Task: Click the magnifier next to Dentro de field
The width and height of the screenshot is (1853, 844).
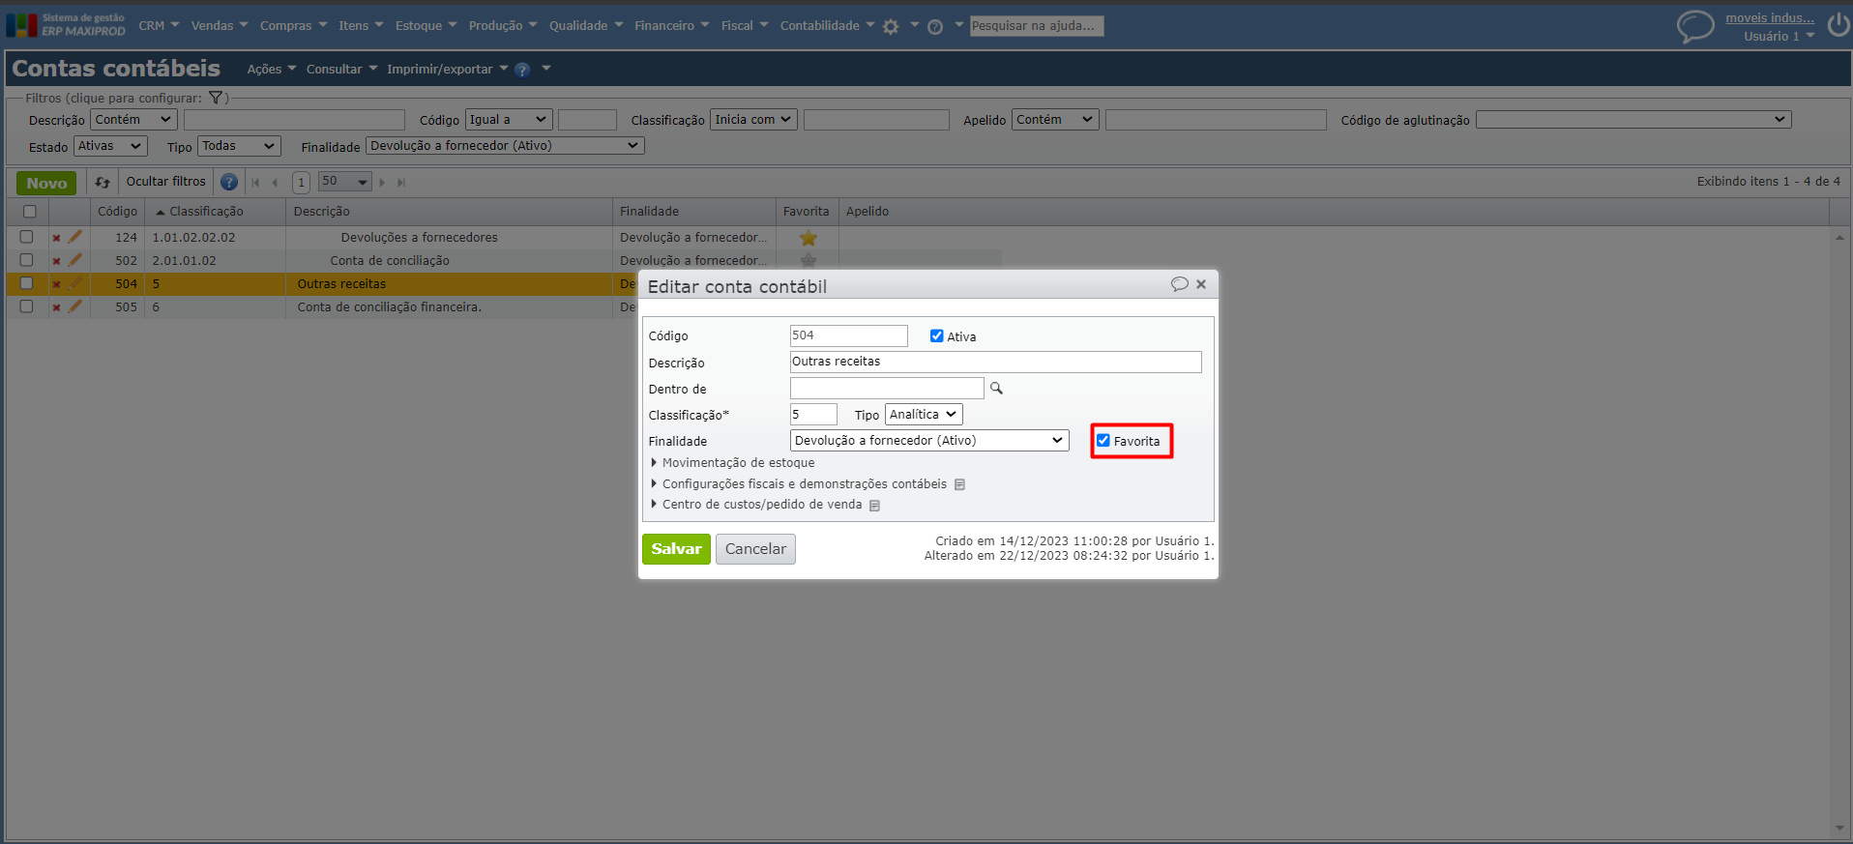Action: coord(996,389)
